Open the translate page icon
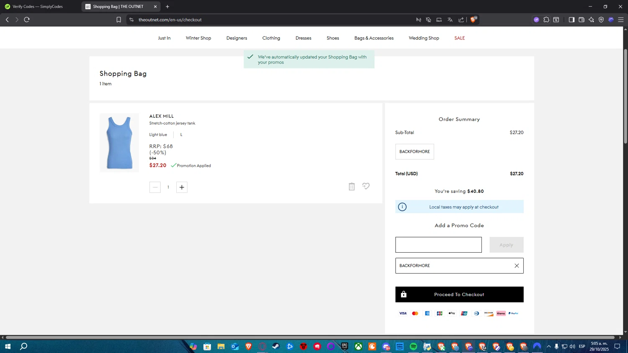 click(x=450, y=20)
